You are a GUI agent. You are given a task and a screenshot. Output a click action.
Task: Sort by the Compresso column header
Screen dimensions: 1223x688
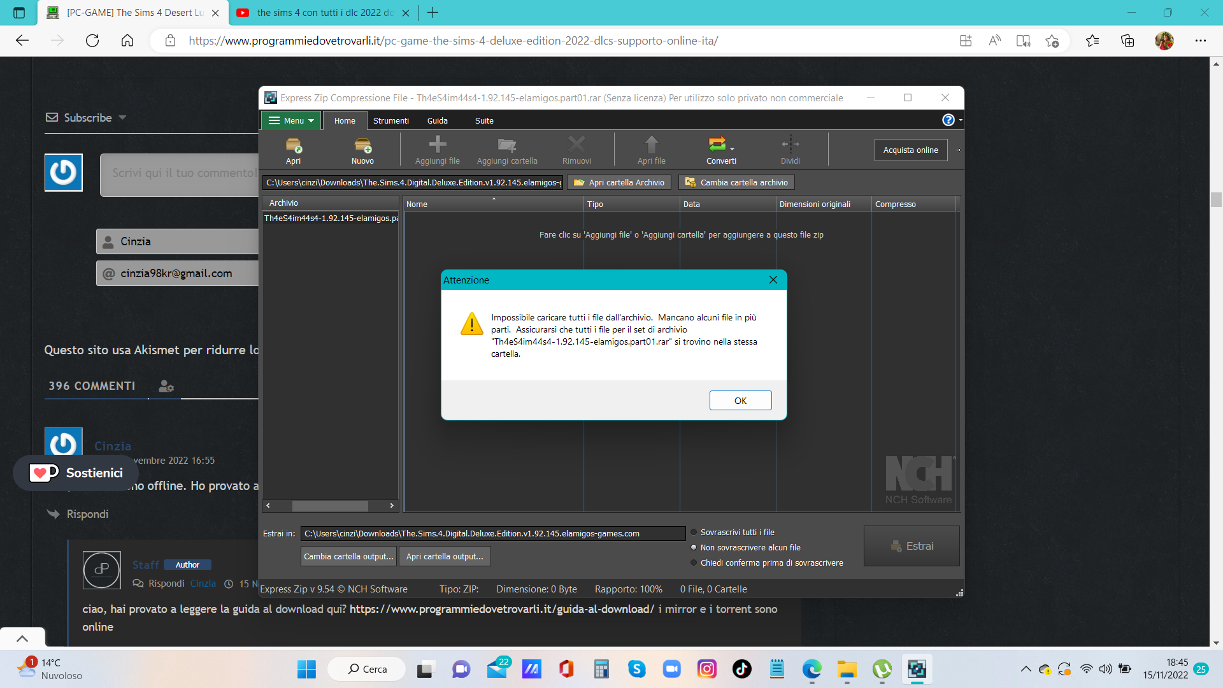pyautogui.click(x=913, y=204)
